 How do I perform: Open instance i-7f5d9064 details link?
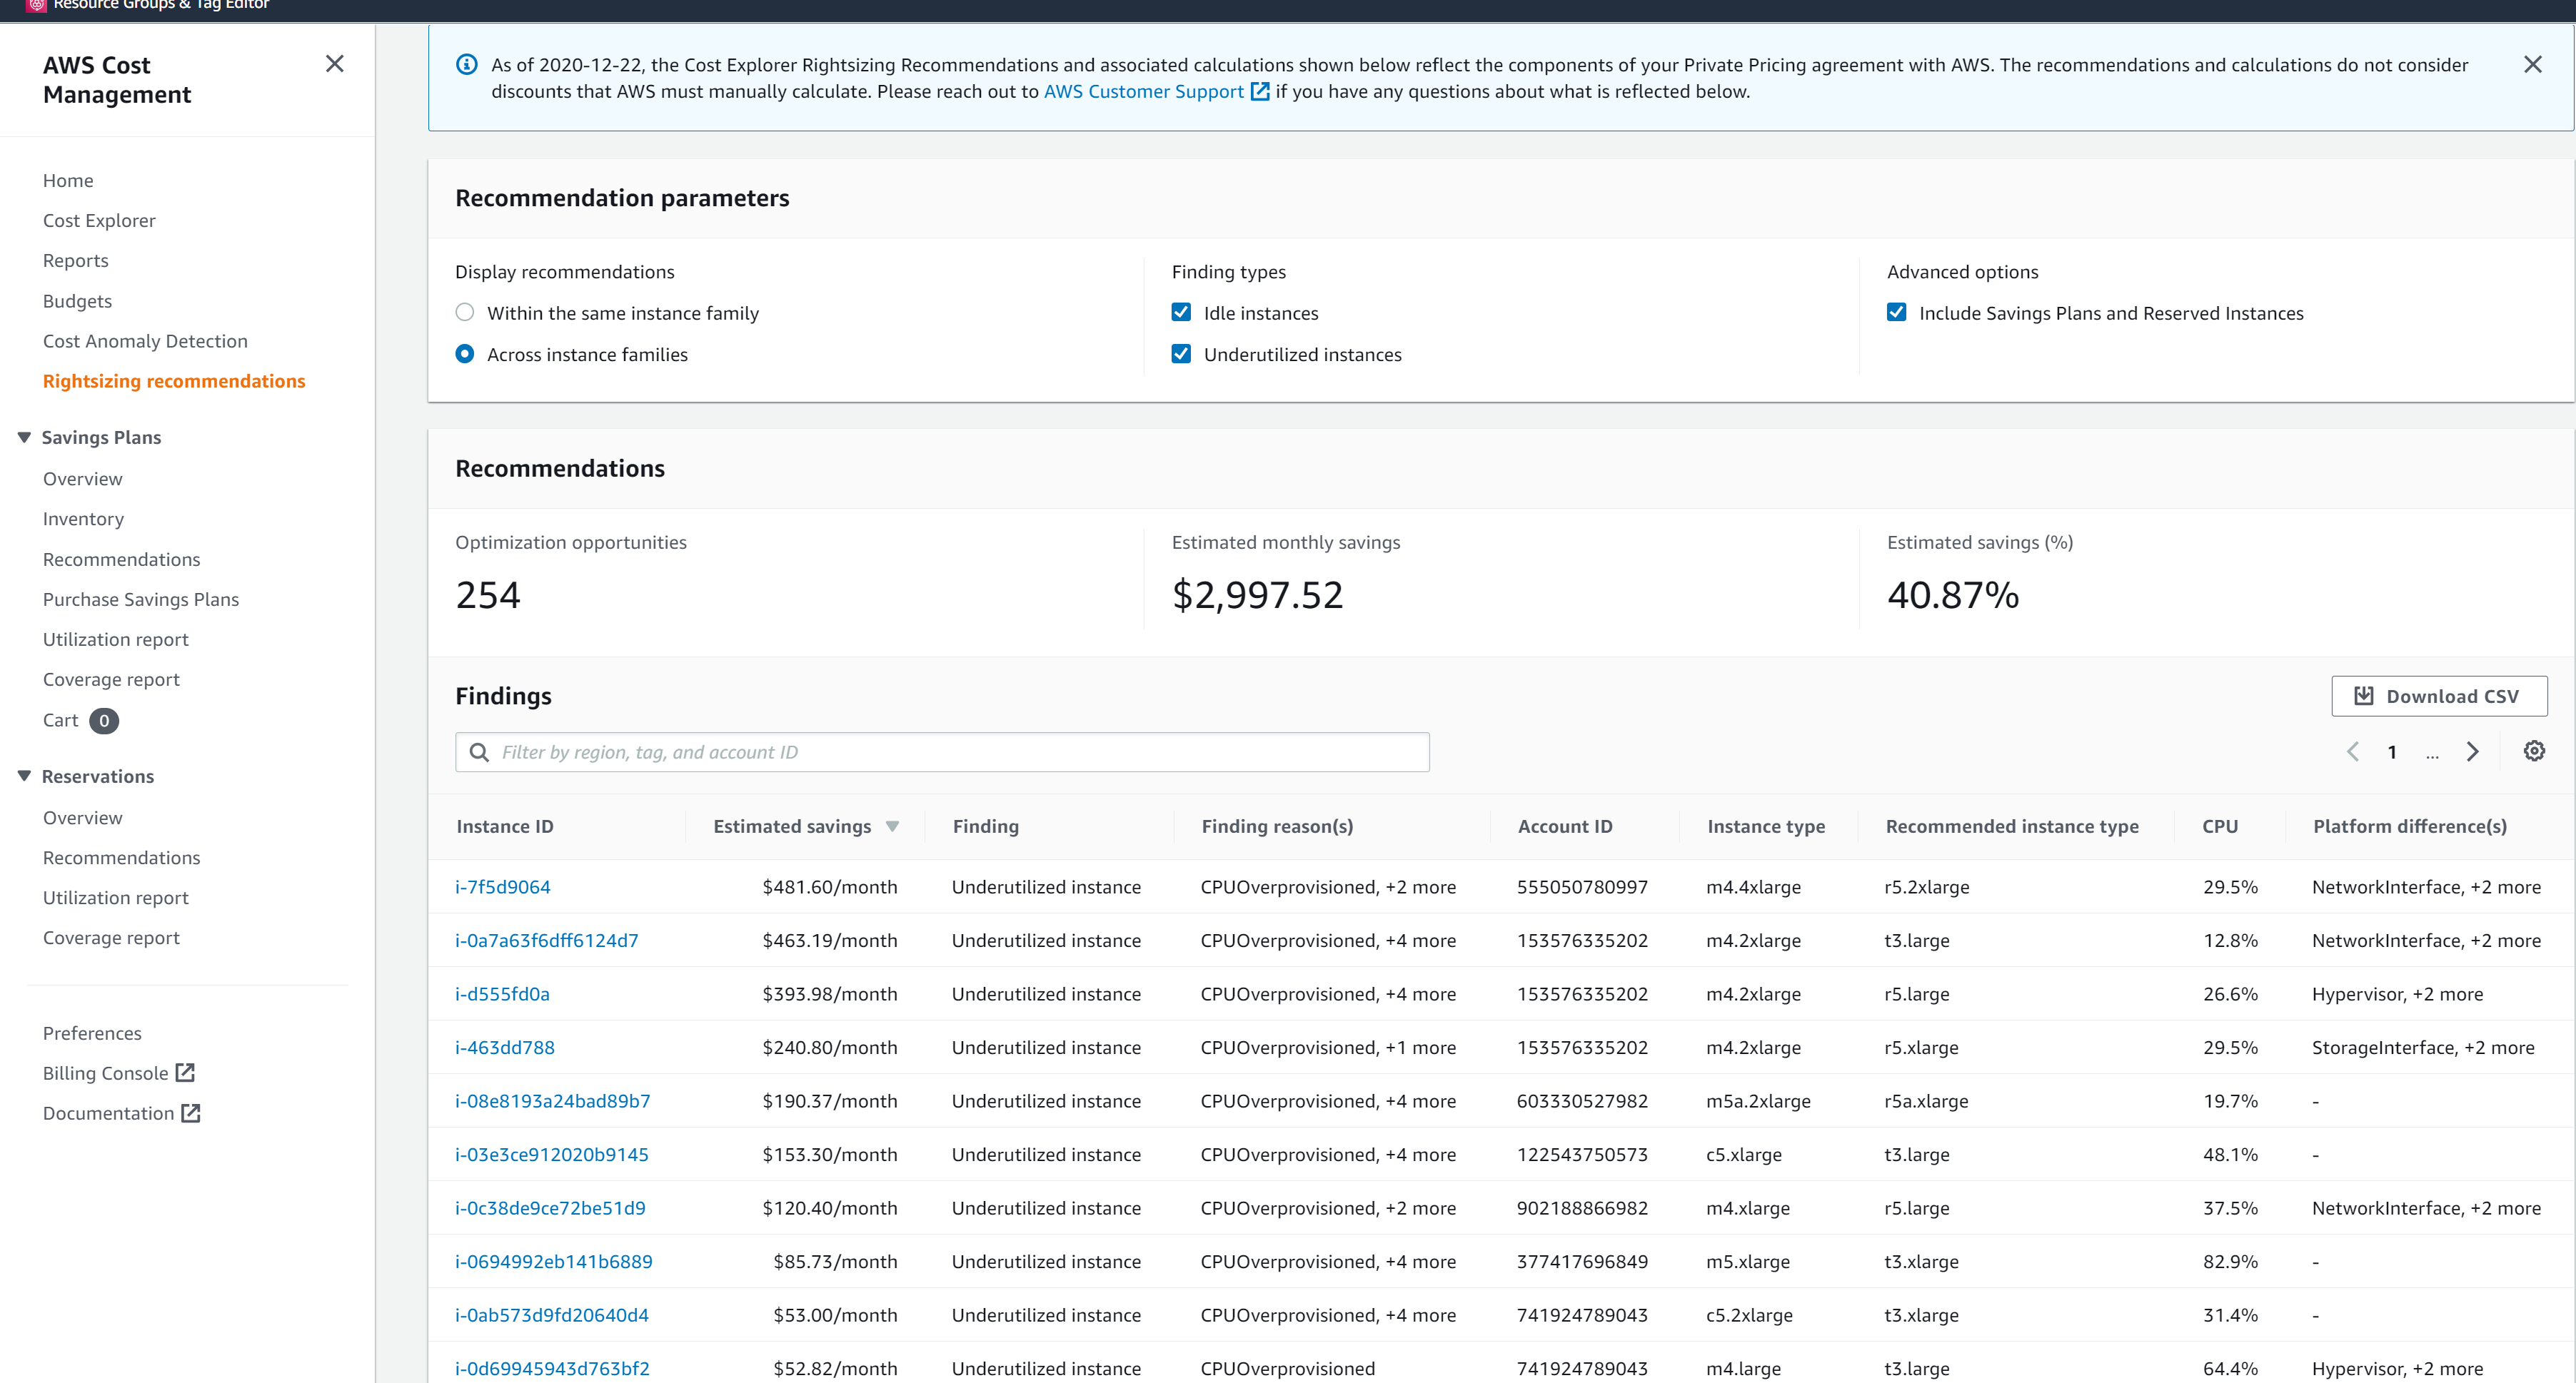[x=503, y=886]
